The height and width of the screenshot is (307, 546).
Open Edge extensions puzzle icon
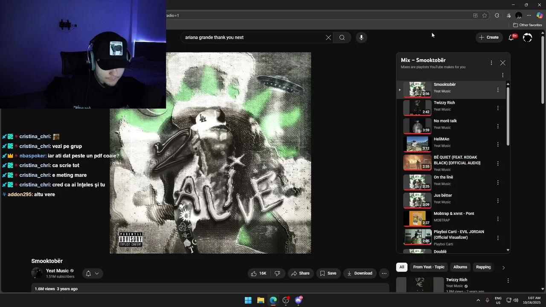point(497,15)
